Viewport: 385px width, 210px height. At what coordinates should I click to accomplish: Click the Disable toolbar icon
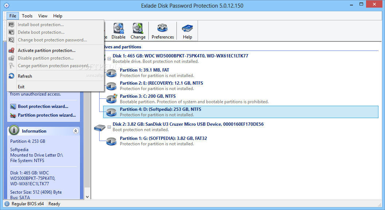click(118, 28)
